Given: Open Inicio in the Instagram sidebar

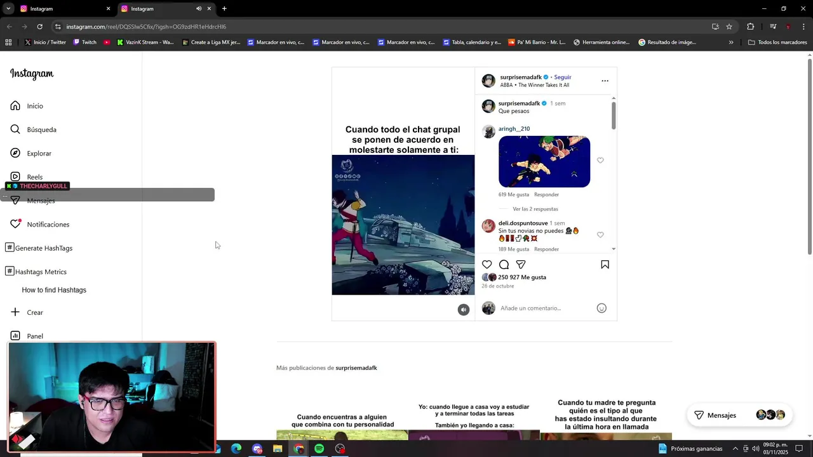Looking at the screenshot, I should coord(27,106).
